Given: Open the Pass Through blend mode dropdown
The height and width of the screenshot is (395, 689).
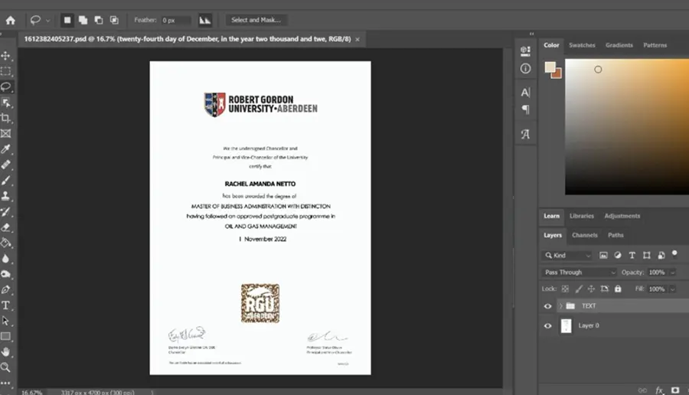Looking at the screenshot, I should [x=579, y=273].
